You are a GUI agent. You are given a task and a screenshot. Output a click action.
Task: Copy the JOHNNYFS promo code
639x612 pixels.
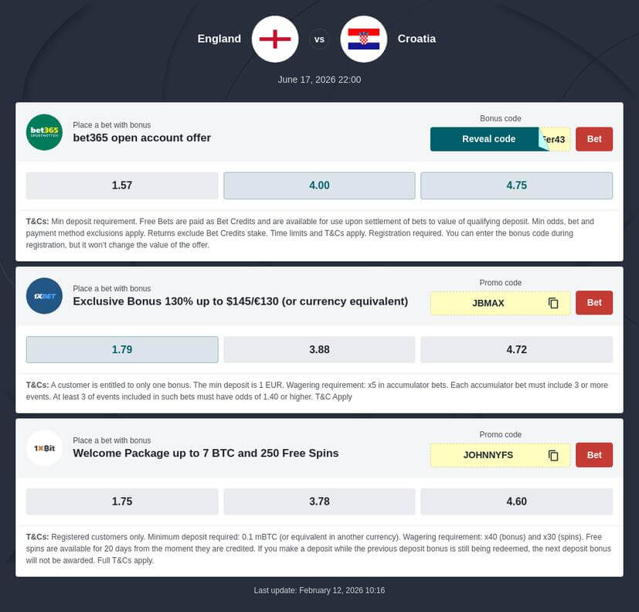click(x=553, y=455)
